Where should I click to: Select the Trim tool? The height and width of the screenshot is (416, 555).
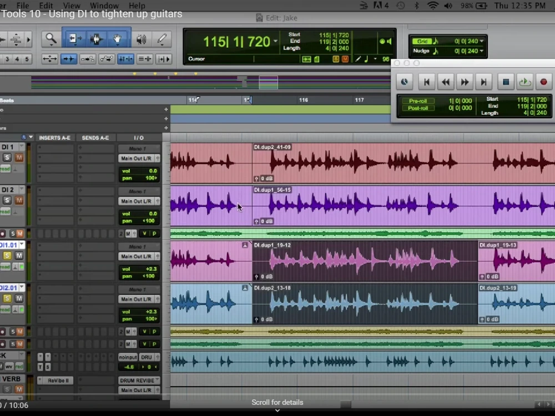[74, 39]
